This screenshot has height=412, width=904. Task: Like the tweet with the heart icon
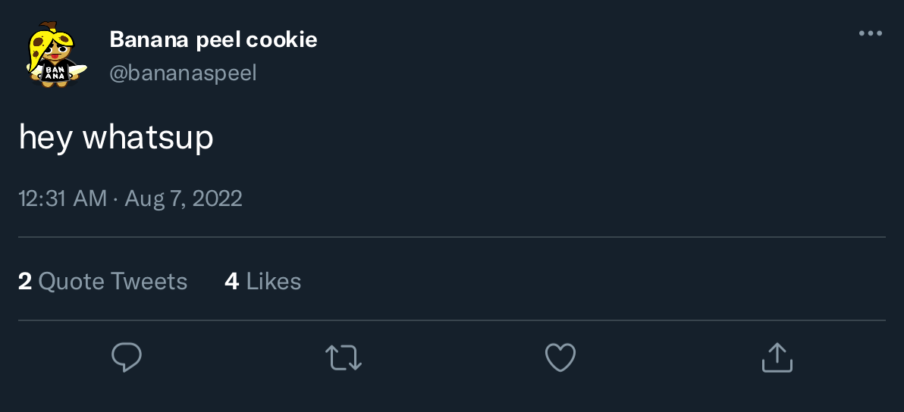point(560,357)
